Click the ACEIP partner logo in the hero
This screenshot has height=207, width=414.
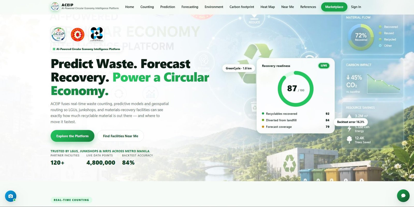(58, 34)
